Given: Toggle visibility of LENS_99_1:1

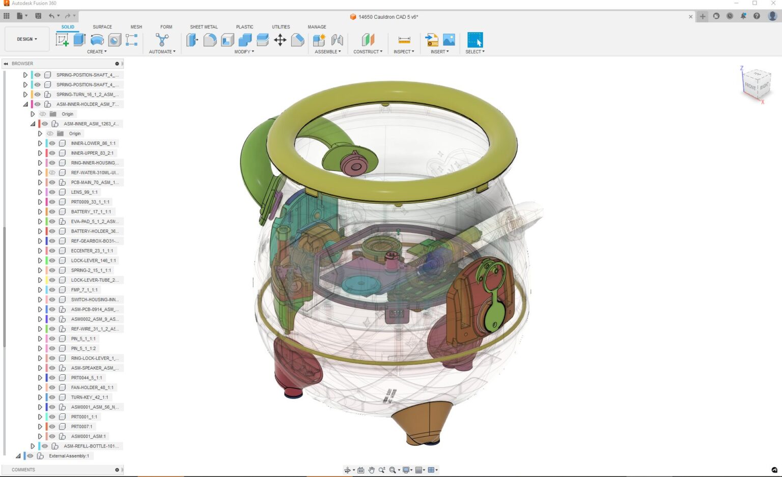Looking at the screenshot, I should click(x=52, y=192).
